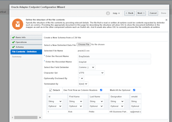
Task: Click the left arrow of horizontal scrollbar
Action: (12, 117)
